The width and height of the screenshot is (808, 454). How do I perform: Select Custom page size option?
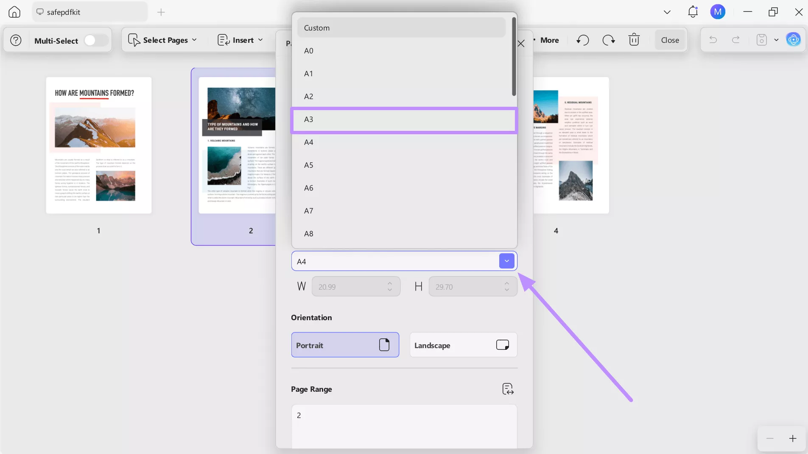pyautogui.click(x=401, y=28)
